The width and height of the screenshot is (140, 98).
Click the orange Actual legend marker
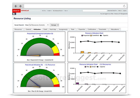click(91, 67)
